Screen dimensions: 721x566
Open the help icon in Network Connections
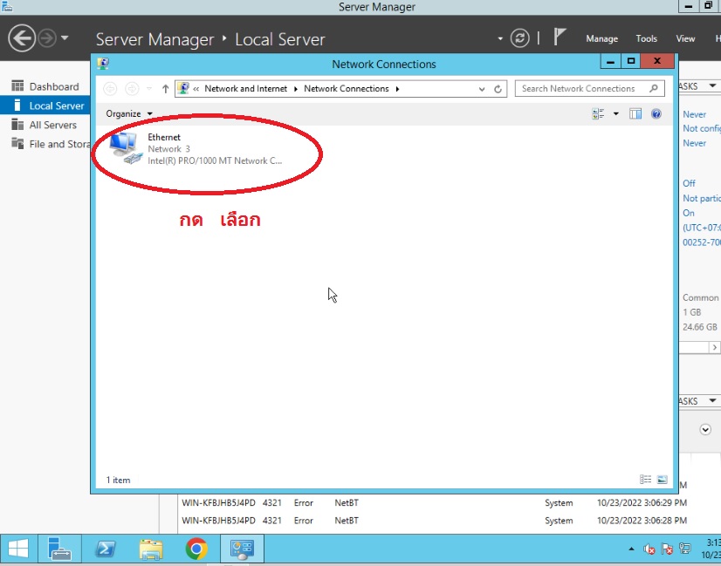tap(656, 113)
